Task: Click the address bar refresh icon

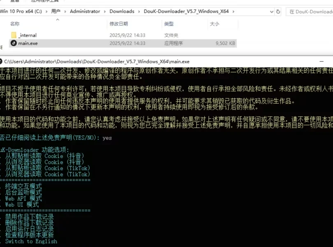Action: point(278,12)
